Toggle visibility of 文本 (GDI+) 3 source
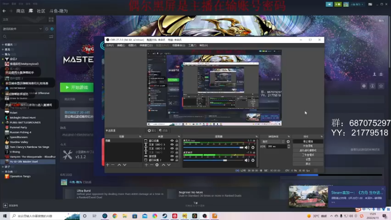This screenshot has height=220, width=391. pos(172,144)
